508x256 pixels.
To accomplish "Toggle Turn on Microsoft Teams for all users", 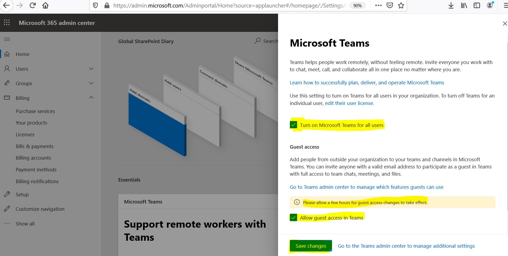I will tap(293, 125).
